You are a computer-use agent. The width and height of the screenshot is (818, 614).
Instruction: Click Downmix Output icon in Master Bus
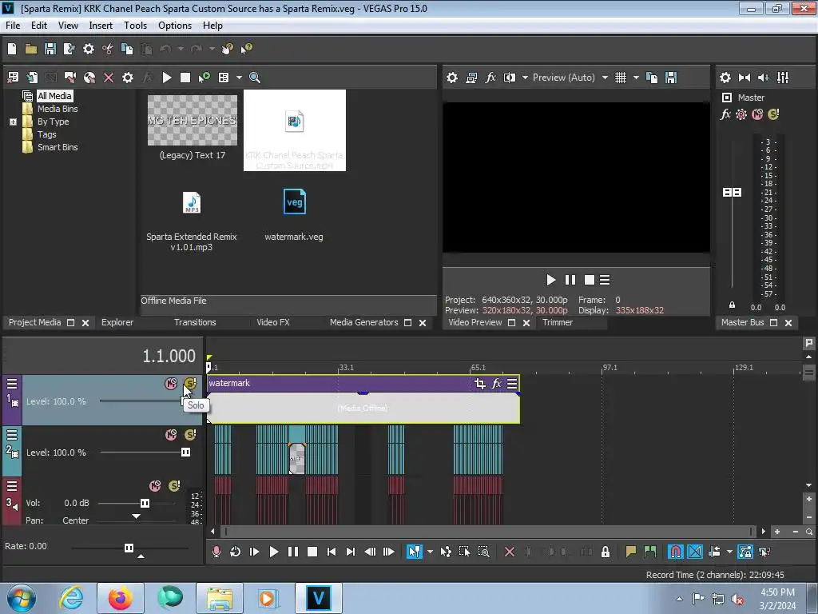click(745, 78)
